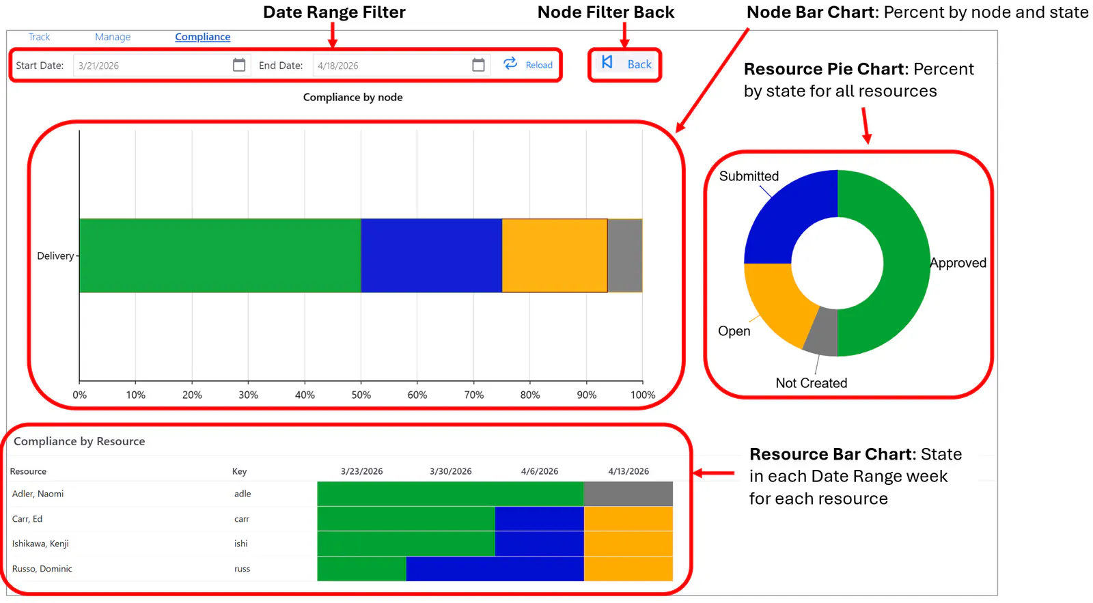Click Russo, Dominic's orange 4/13/2026 week cell
This screenshot has width=1093, height=603.
pyautogui.click(x=628, y=569)
